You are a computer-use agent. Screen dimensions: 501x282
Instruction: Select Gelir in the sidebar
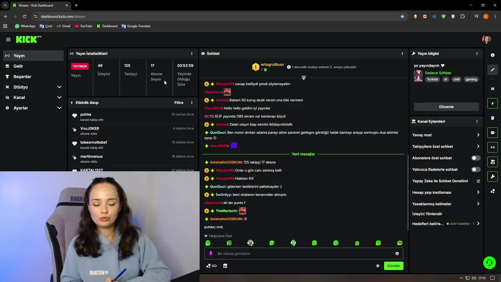tap(33, 66)
